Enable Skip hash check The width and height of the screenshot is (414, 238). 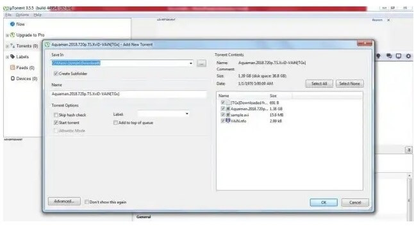tap(56, 115)
